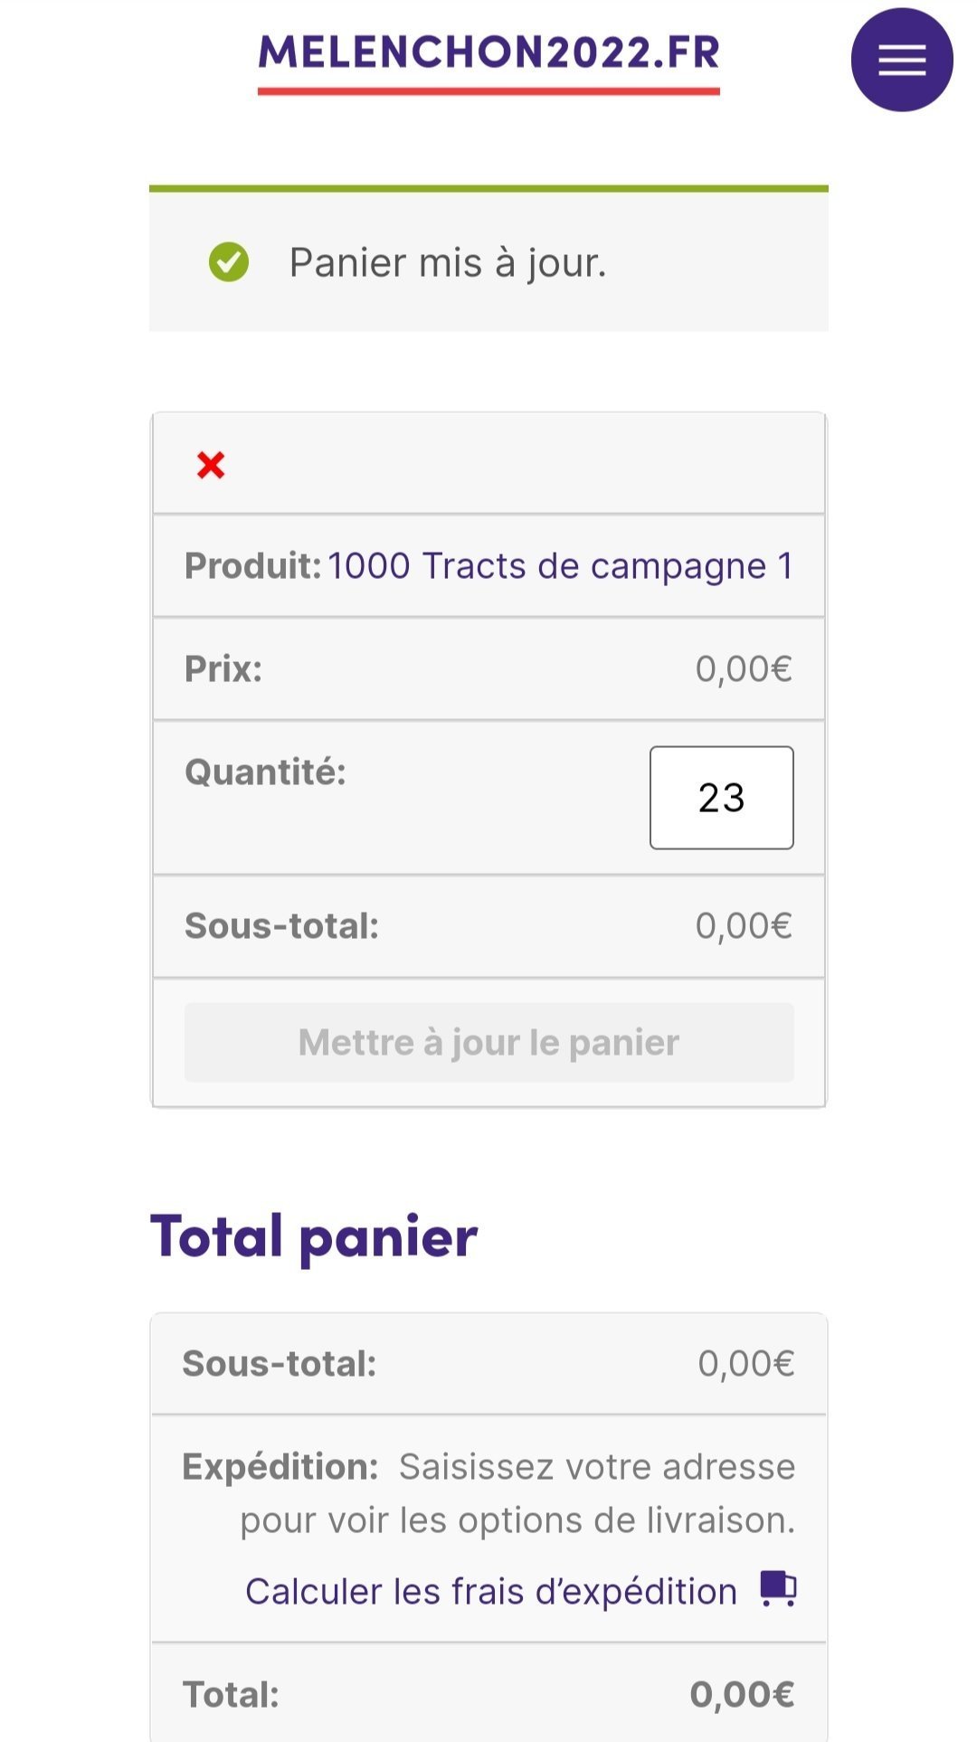
Task: Focus the quantity input showing 23
Action: point(721,798)
